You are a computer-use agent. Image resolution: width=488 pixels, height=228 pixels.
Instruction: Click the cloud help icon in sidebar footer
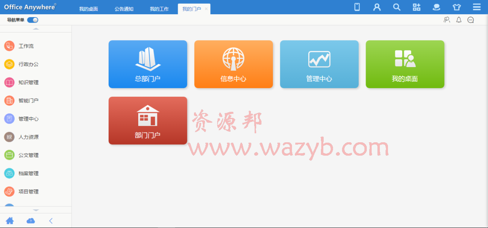[30, 221]
